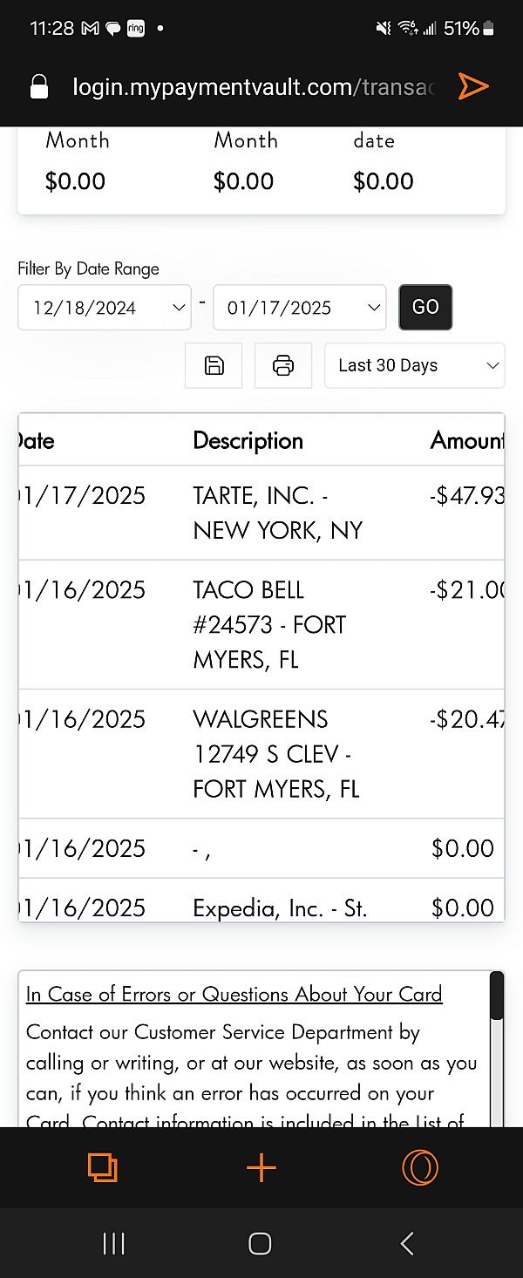Tap the orange send arrow icon
Screen dimensions: 523x1278
tap(473, 86)
